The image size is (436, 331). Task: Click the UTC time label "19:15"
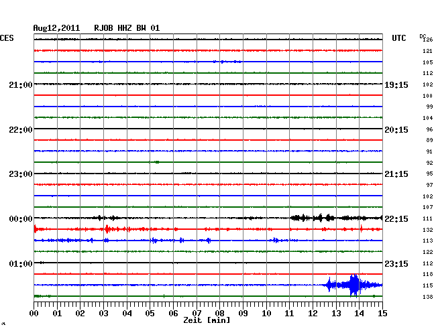tap(396, 85)
